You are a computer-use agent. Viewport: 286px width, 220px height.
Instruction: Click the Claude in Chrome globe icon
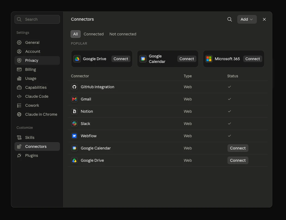19,114
